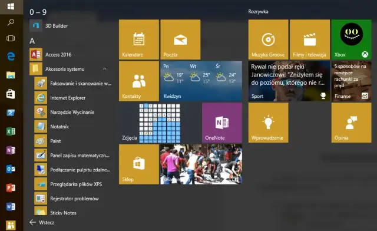Screen dimensions: 377x231
Task: Open Outlook from the taskbar
Action: (11, 169)
